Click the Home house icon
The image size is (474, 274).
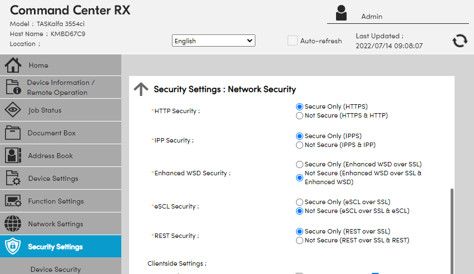point(13,65)
